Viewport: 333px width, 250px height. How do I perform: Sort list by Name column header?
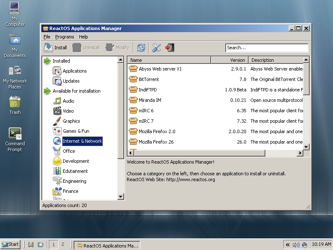tap(169, 60)
